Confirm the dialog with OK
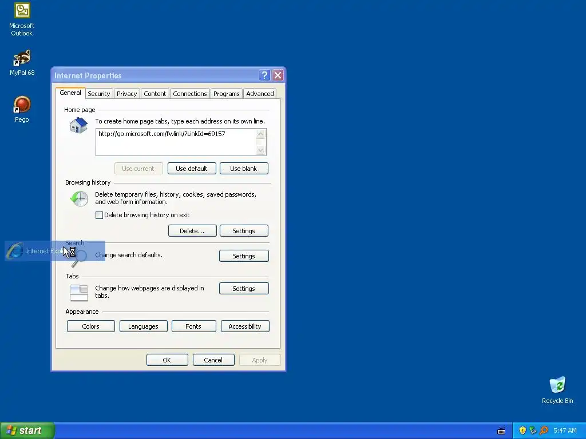 (x=167, y=360)
